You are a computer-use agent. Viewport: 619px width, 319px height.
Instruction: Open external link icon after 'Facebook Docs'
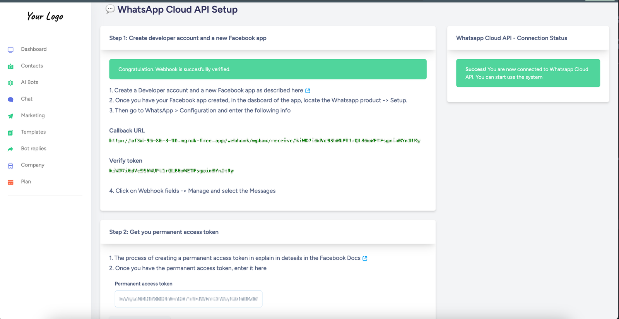[x=365, y=258]
